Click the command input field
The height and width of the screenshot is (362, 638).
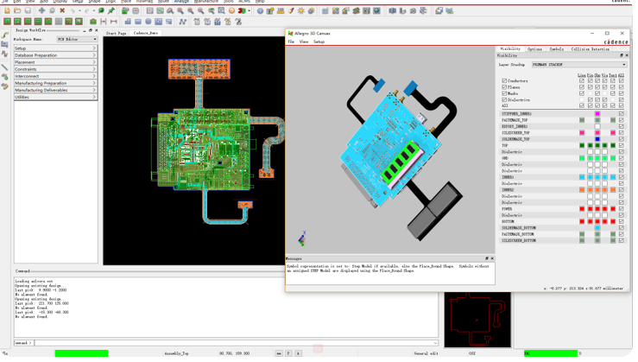point(236,343)
